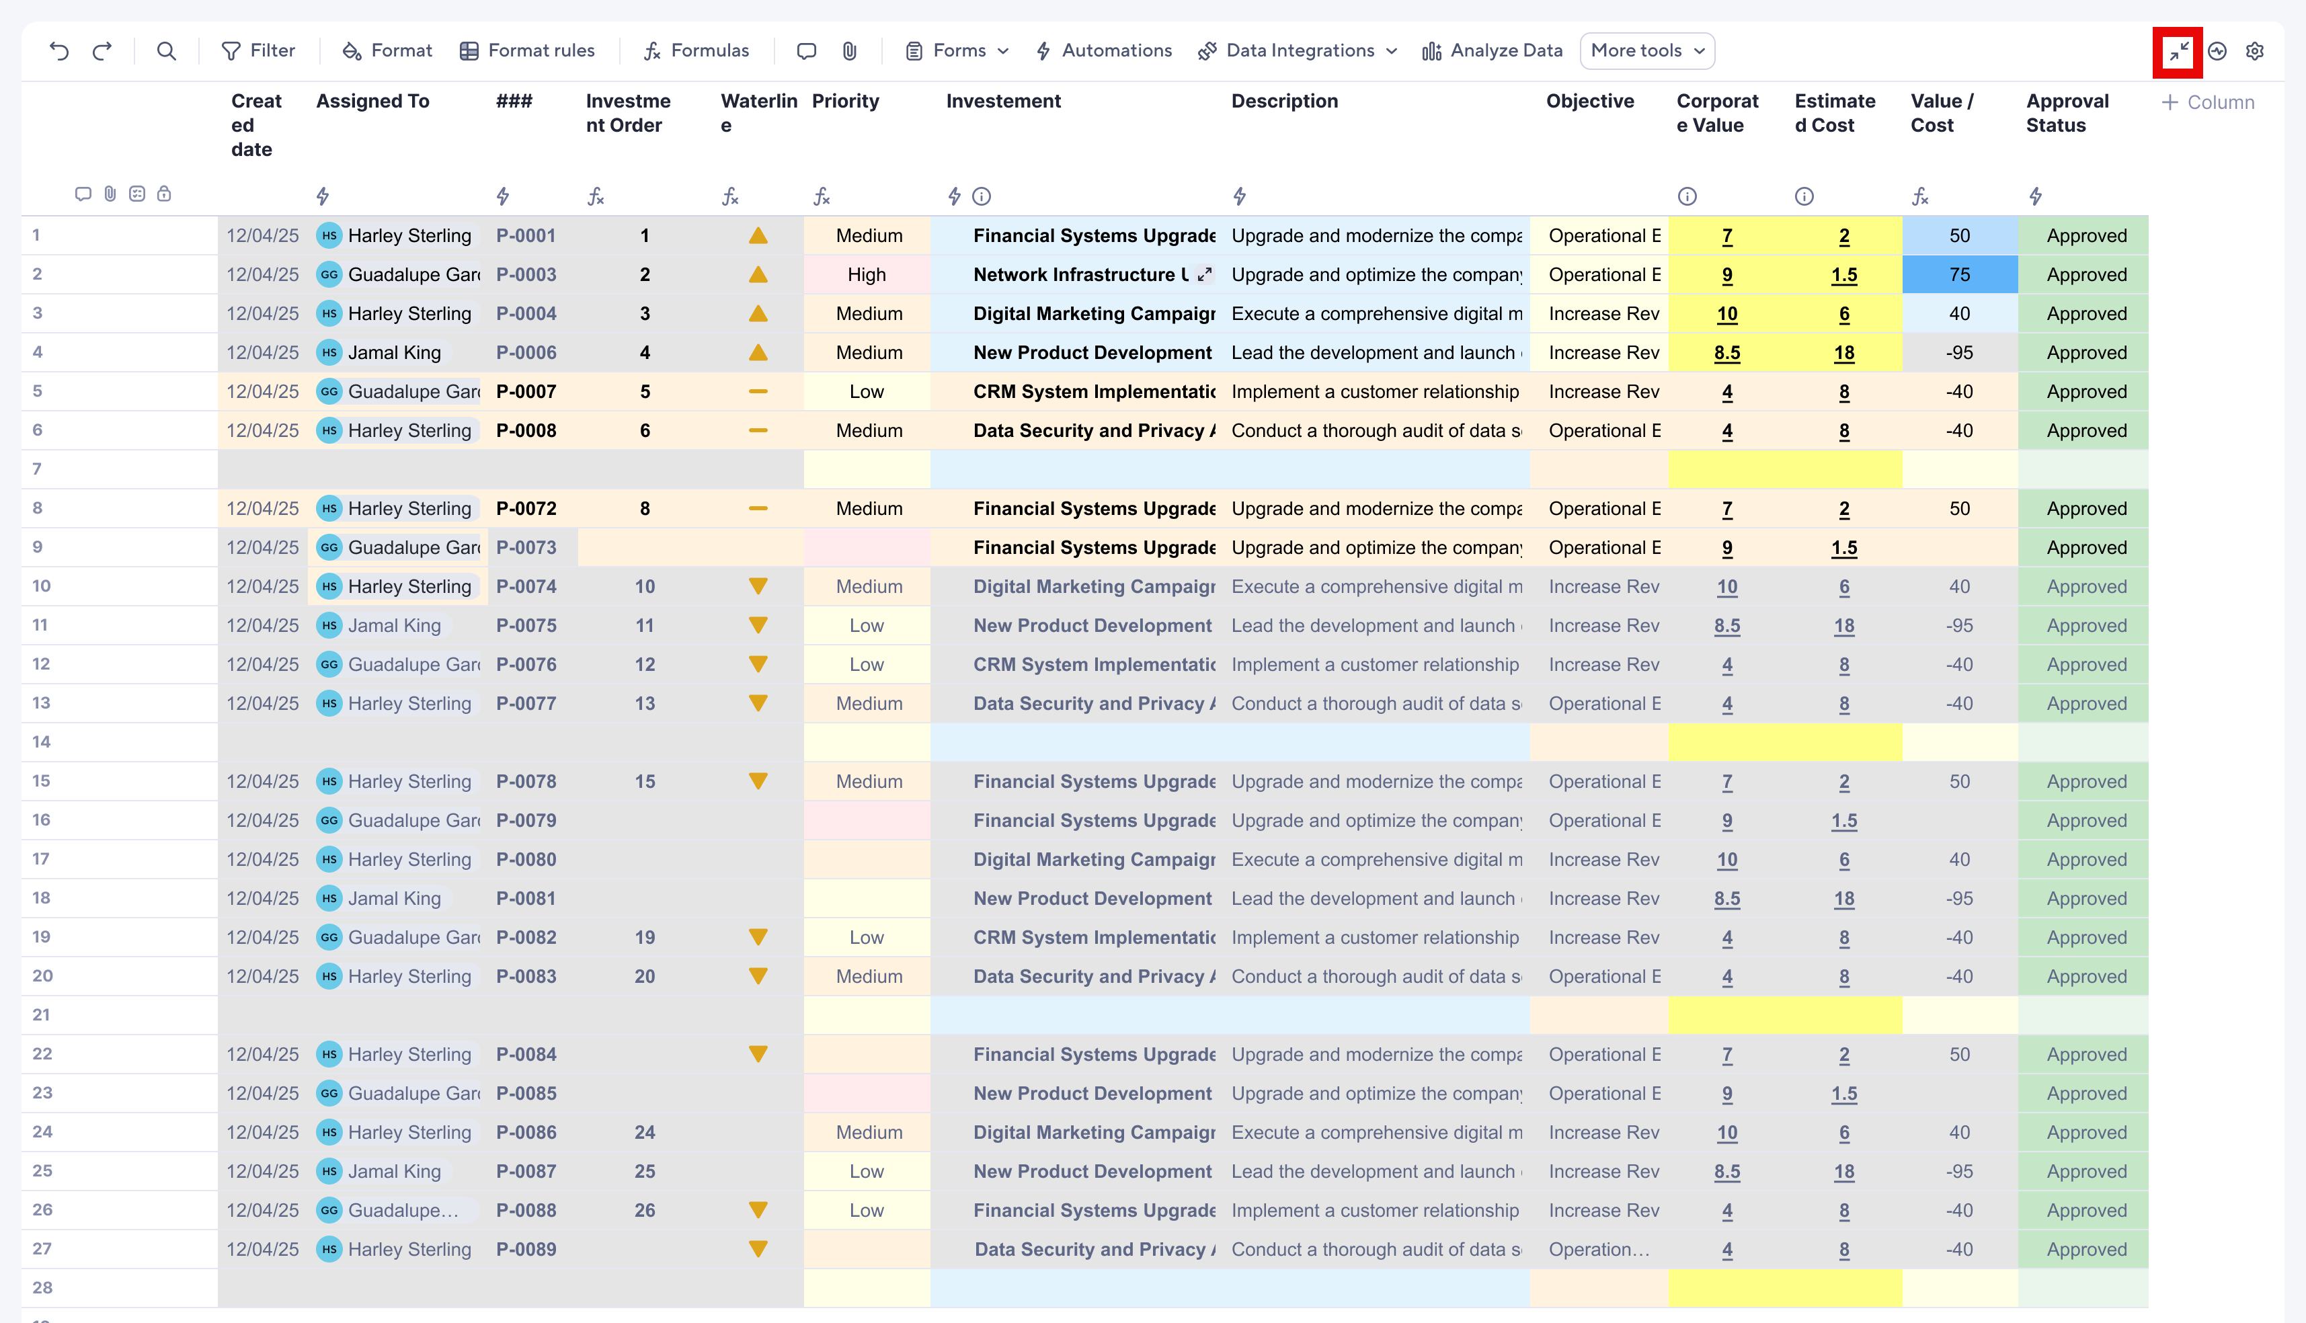Click the redo arrow icon
Image resolution: width=2306 pixels, height=1323 pixels.
point(103,51)
